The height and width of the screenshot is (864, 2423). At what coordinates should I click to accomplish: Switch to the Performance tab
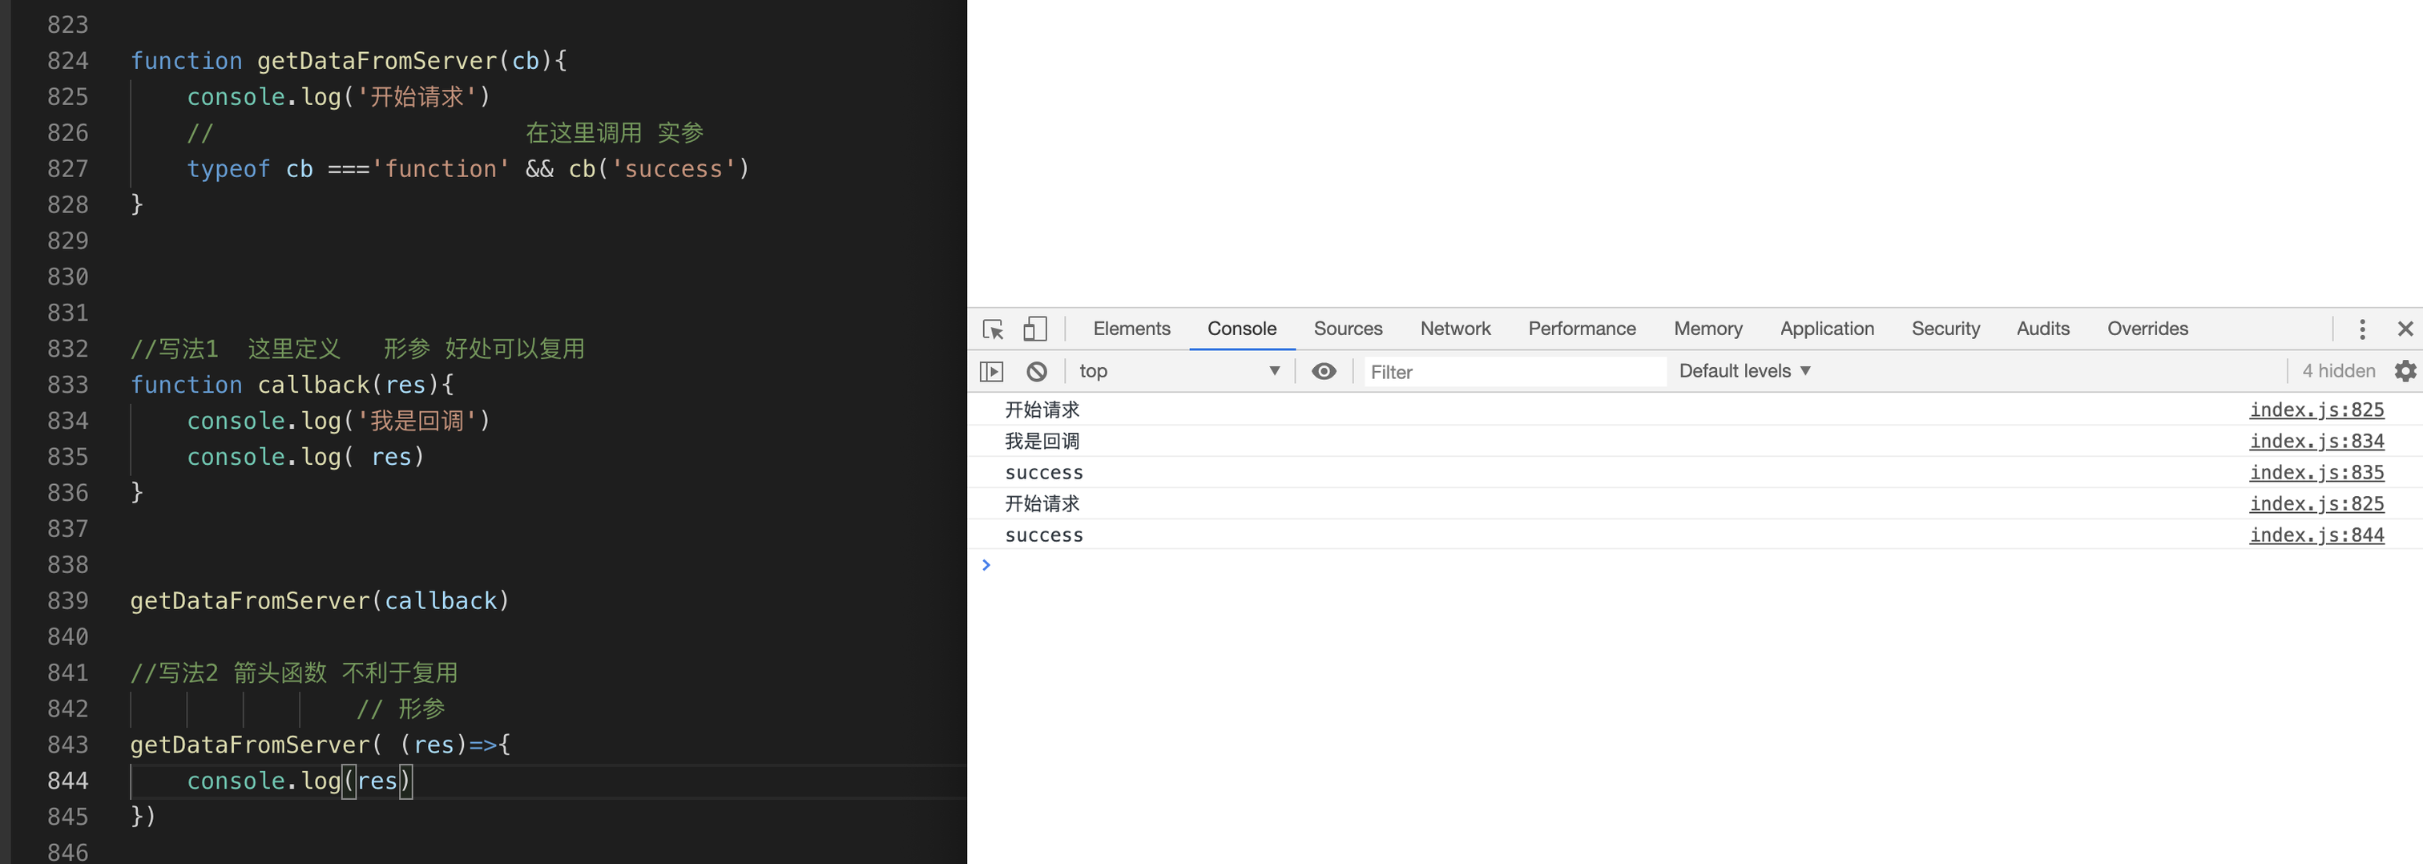click(1582, 329)
